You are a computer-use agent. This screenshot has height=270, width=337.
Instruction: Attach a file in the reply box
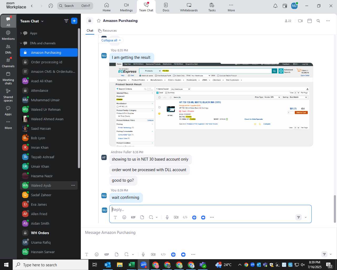[142, 217]
